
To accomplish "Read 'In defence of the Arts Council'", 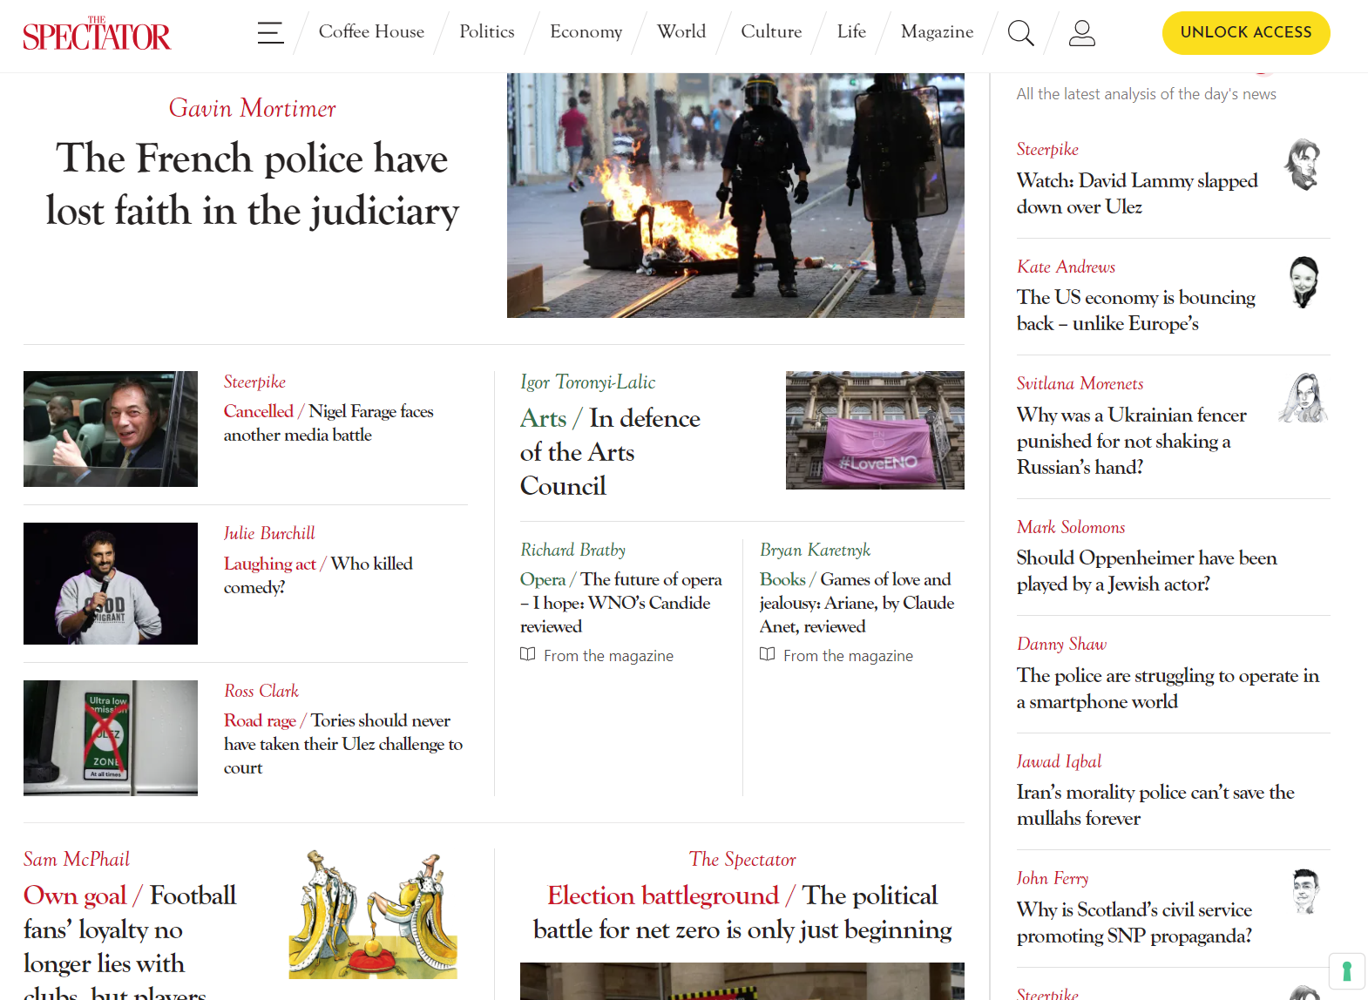I will (x=609, y=452).
